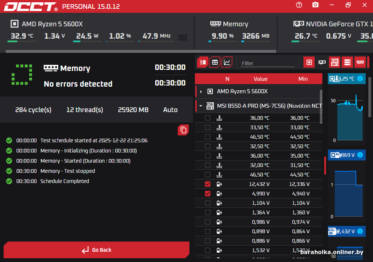Toggle the memory sensor filter icon
373x262 pixels.
pos(360,62)
